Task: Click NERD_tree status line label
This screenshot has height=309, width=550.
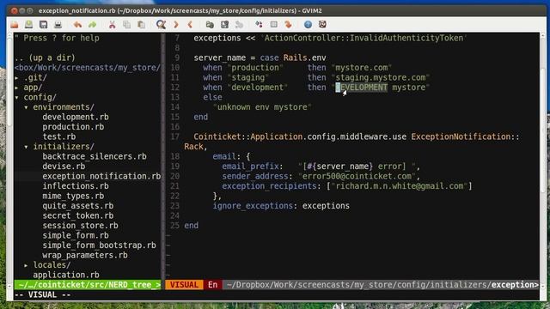Action: point(88,285)
